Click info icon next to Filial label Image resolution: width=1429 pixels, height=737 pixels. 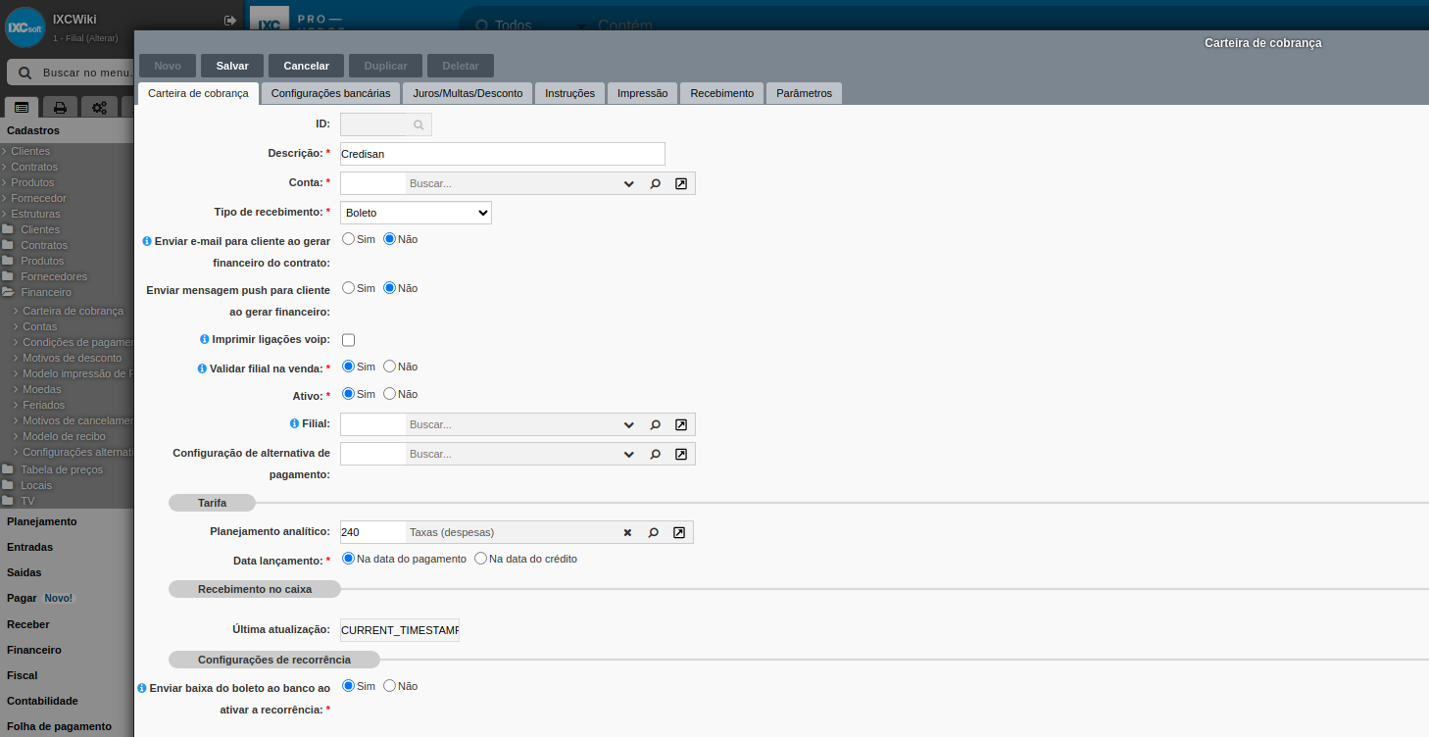(x=294, y=423)
